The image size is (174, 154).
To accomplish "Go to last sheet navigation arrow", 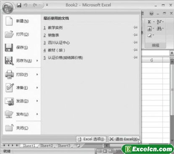I will [x=17, y=146].
